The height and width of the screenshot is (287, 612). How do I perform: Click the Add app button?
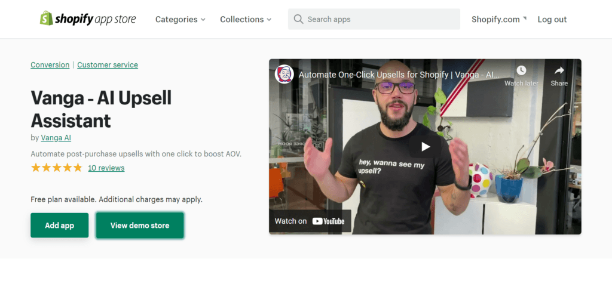click(60, 225)
